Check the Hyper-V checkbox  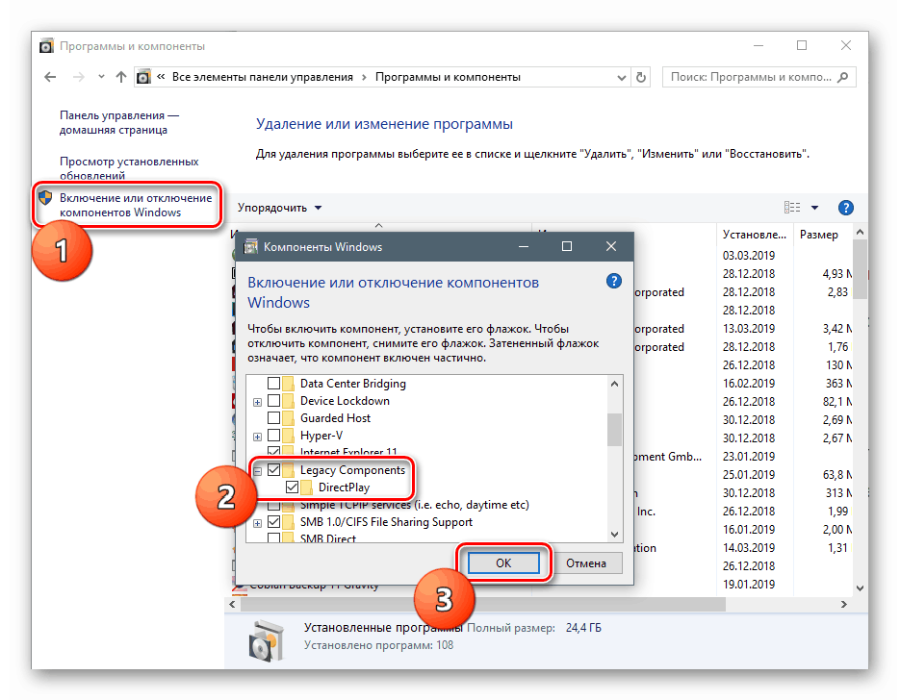click(273, 436)
